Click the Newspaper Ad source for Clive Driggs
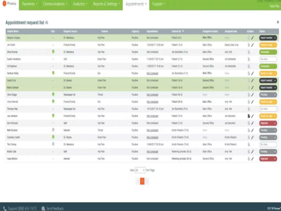This screenshot has width=281, height=211. 70,95
